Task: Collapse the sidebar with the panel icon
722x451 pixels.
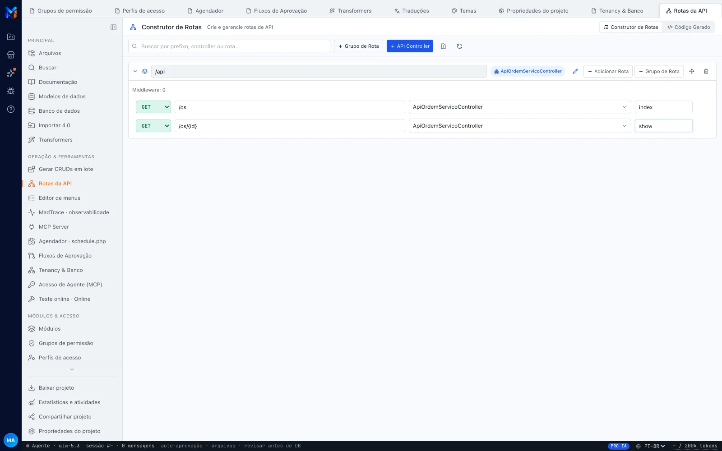Action: coord(113,27)
